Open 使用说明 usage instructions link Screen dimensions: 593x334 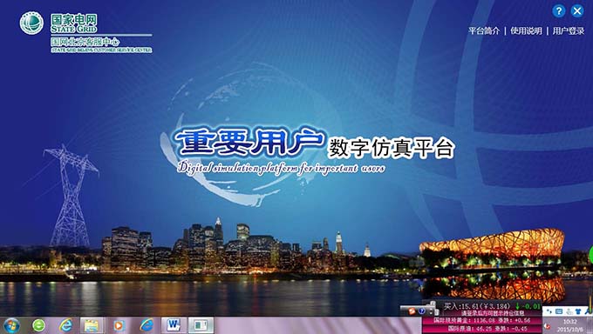coord(526,30)
